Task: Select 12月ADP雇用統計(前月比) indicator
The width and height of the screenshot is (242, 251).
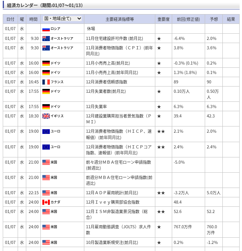Action: [112, 193]
